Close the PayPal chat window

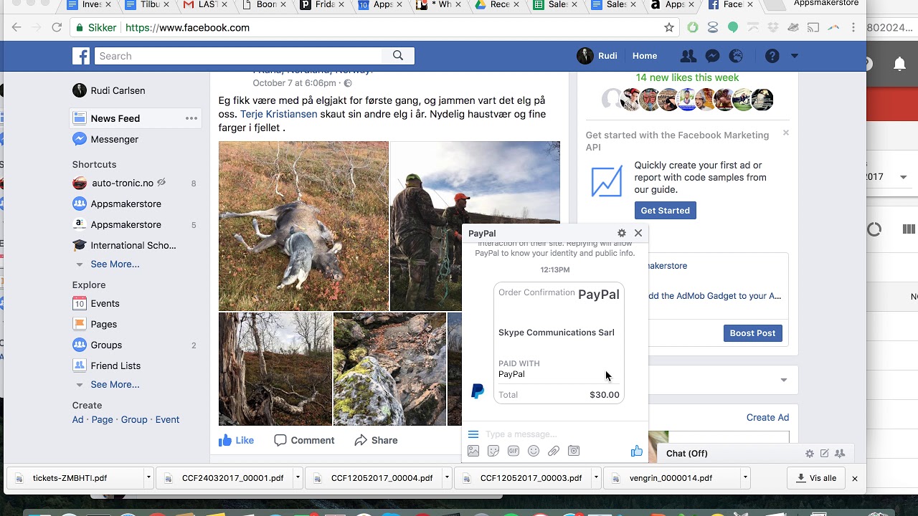click(x=638, y=233)
